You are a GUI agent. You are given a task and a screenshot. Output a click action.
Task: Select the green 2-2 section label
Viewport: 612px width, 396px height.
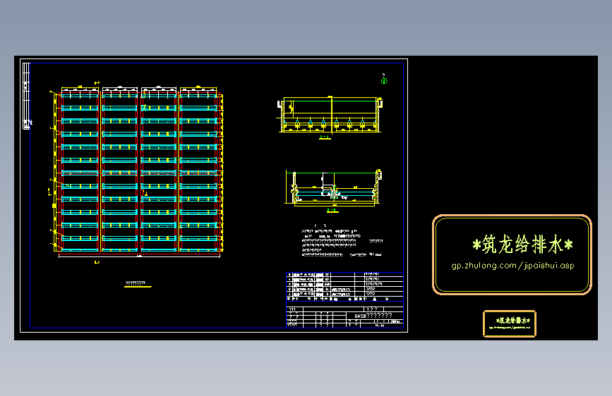(324, 137)
